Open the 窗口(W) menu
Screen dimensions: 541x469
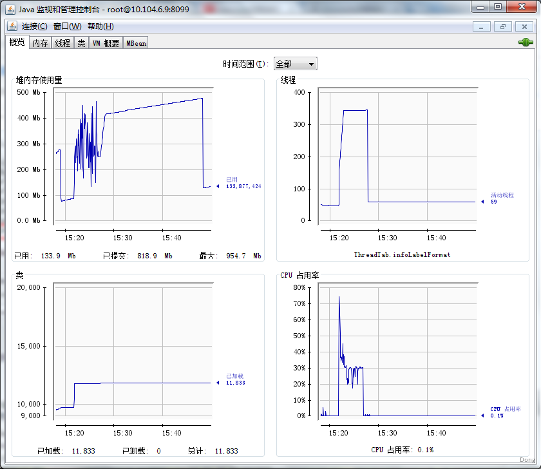[67, 26]
